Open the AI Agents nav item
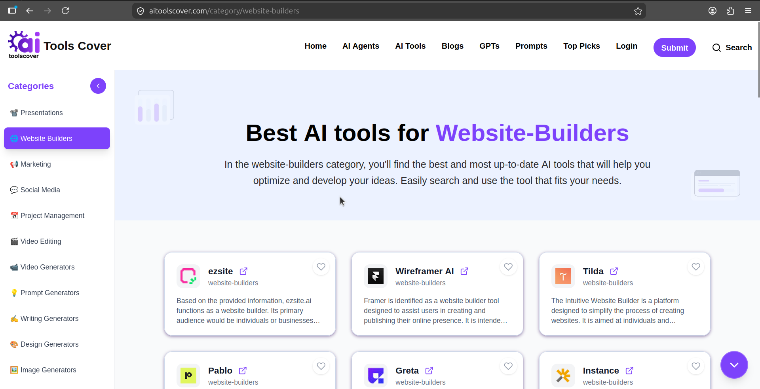The height and width of the screenshot is (389, 760). coord(361,46)
